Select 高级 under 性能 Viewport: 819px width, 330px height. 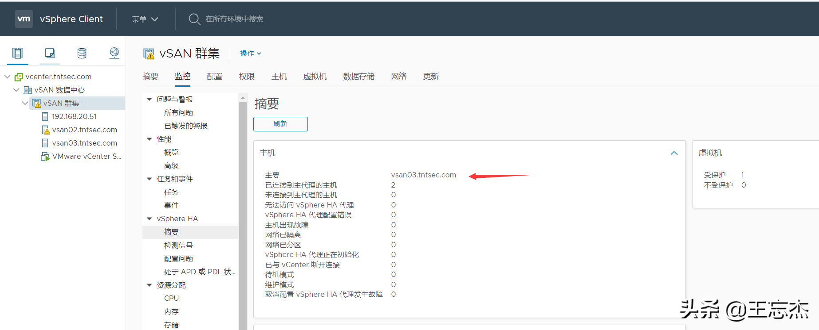(171, 165)
